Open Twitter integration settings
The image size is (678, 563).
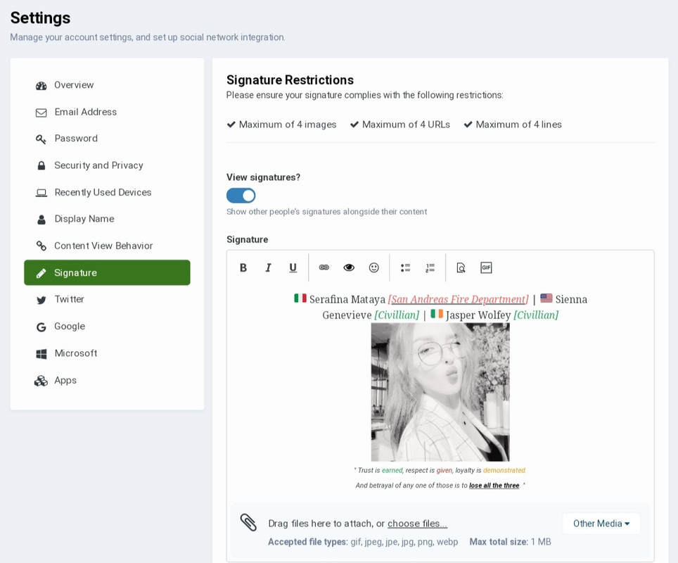107,300
